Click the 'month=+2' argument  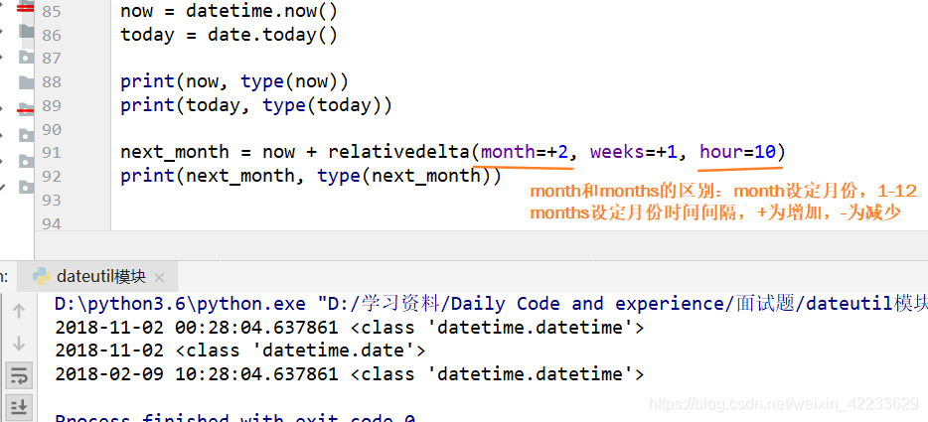pos(525,152)
